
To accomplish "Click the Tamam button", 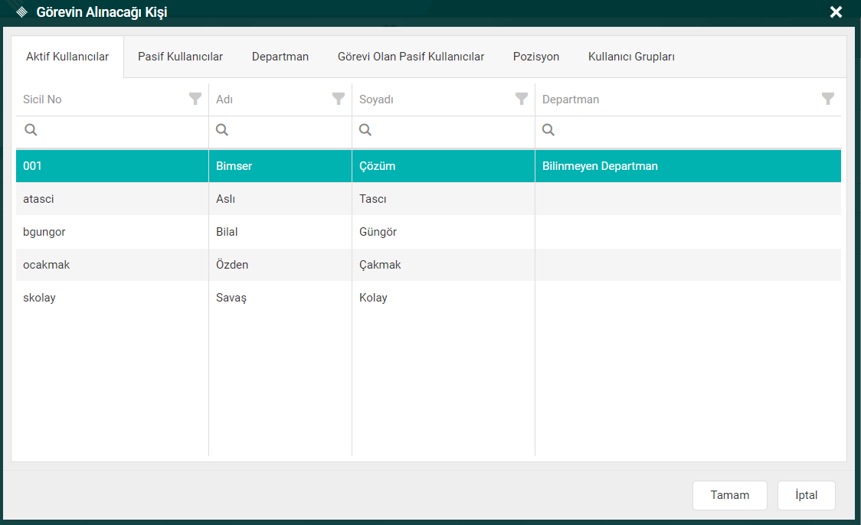I will point(730,495).
